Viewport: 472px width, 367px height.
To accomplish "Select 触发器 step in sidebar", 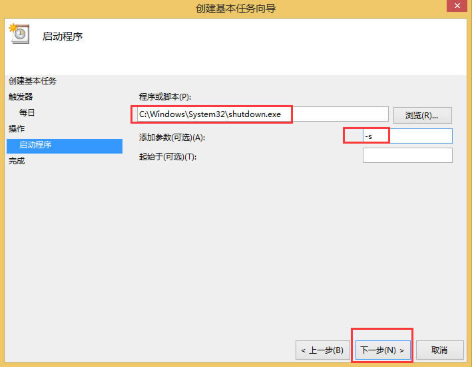I will point(21,97).
